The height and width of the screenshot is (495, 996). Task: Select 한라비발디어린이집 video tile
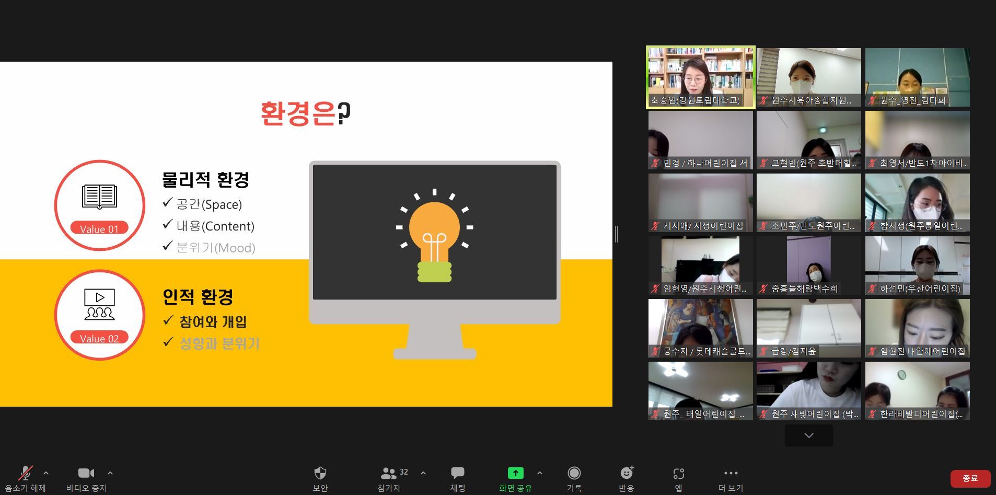point(918,391)
